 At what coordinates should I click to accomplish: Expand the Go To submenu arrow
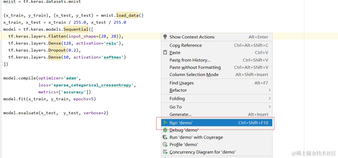pyautogui.click(x=270, y=107)
